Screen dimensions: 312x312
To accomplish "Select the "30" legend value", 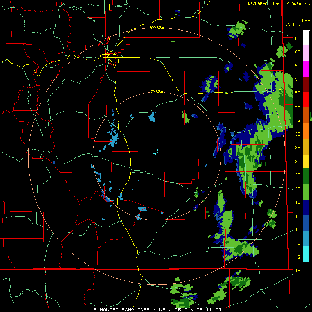I will coord(298,161).
